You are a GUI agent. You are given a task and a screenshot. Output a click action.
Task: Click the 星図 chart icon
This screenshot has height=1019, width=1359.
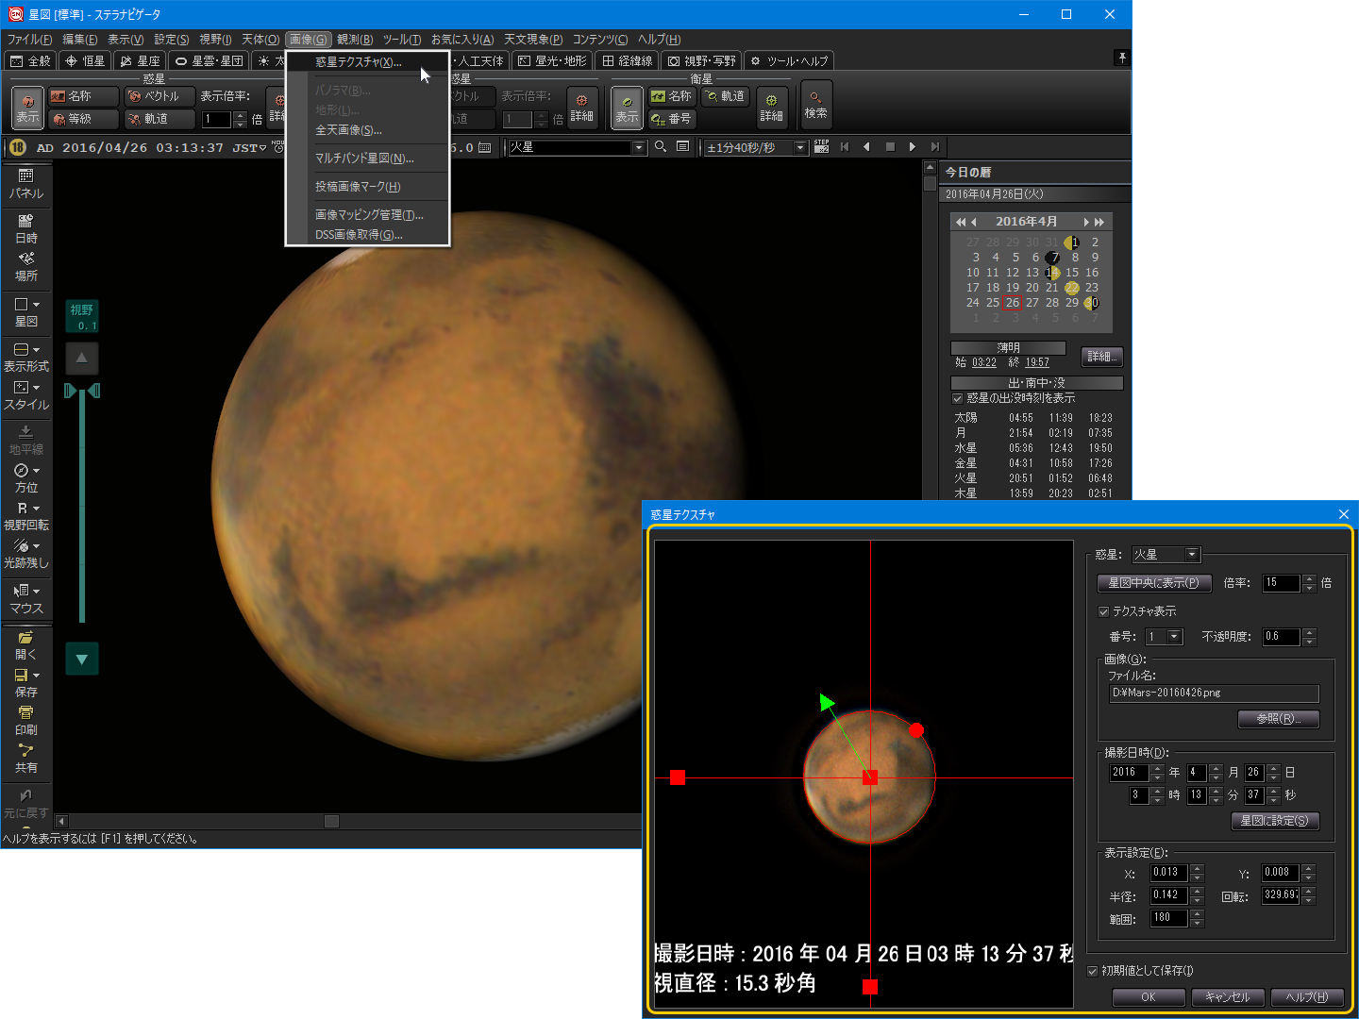pos(26,312)
